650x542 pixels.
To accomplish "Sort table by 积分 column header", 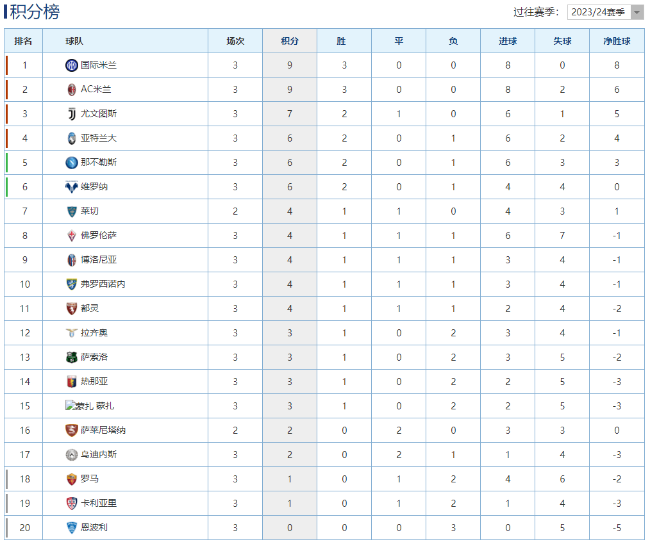I will [x=290, y=41].
